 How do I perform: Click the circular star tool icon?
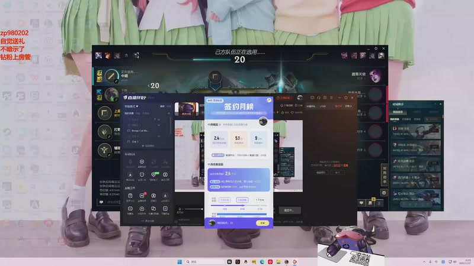[165, 196]
